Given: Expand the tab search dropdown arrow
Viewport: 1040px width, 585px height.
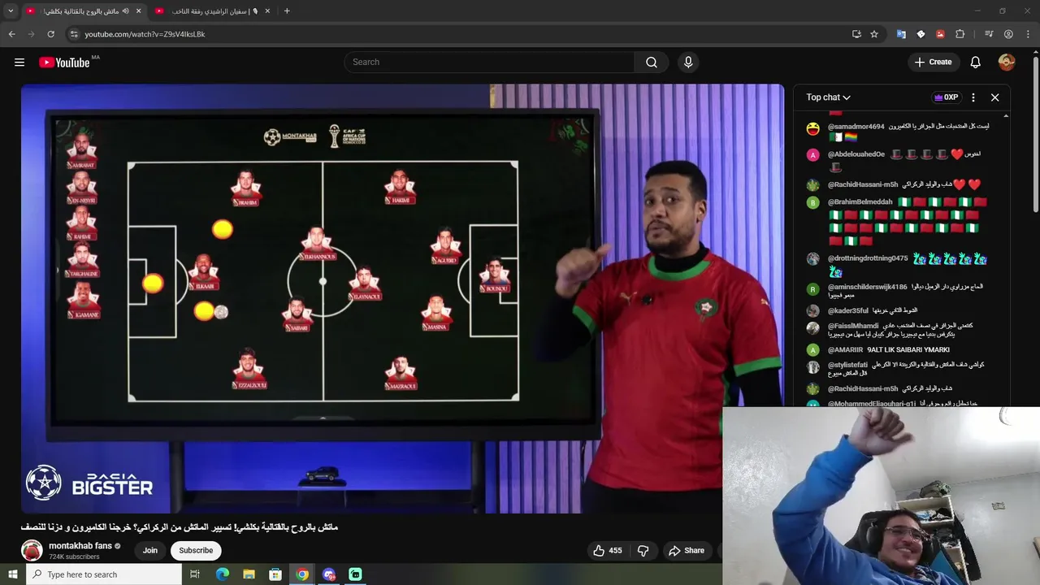Looking at the screenshot, I should tap(11, 11).
